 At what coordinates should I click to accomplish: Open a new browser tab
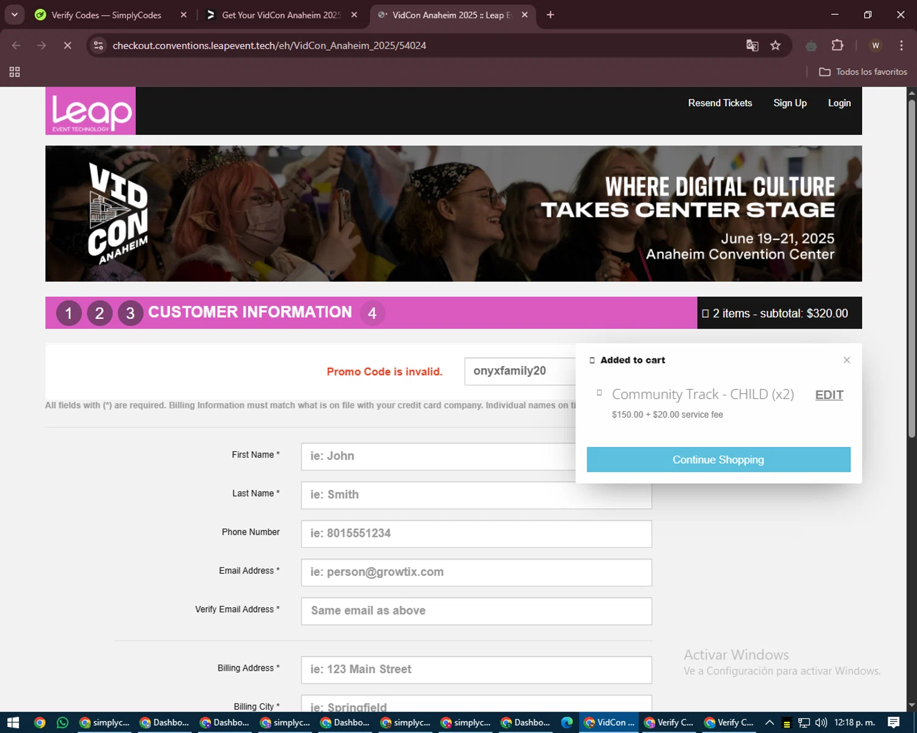pos(550,15)
